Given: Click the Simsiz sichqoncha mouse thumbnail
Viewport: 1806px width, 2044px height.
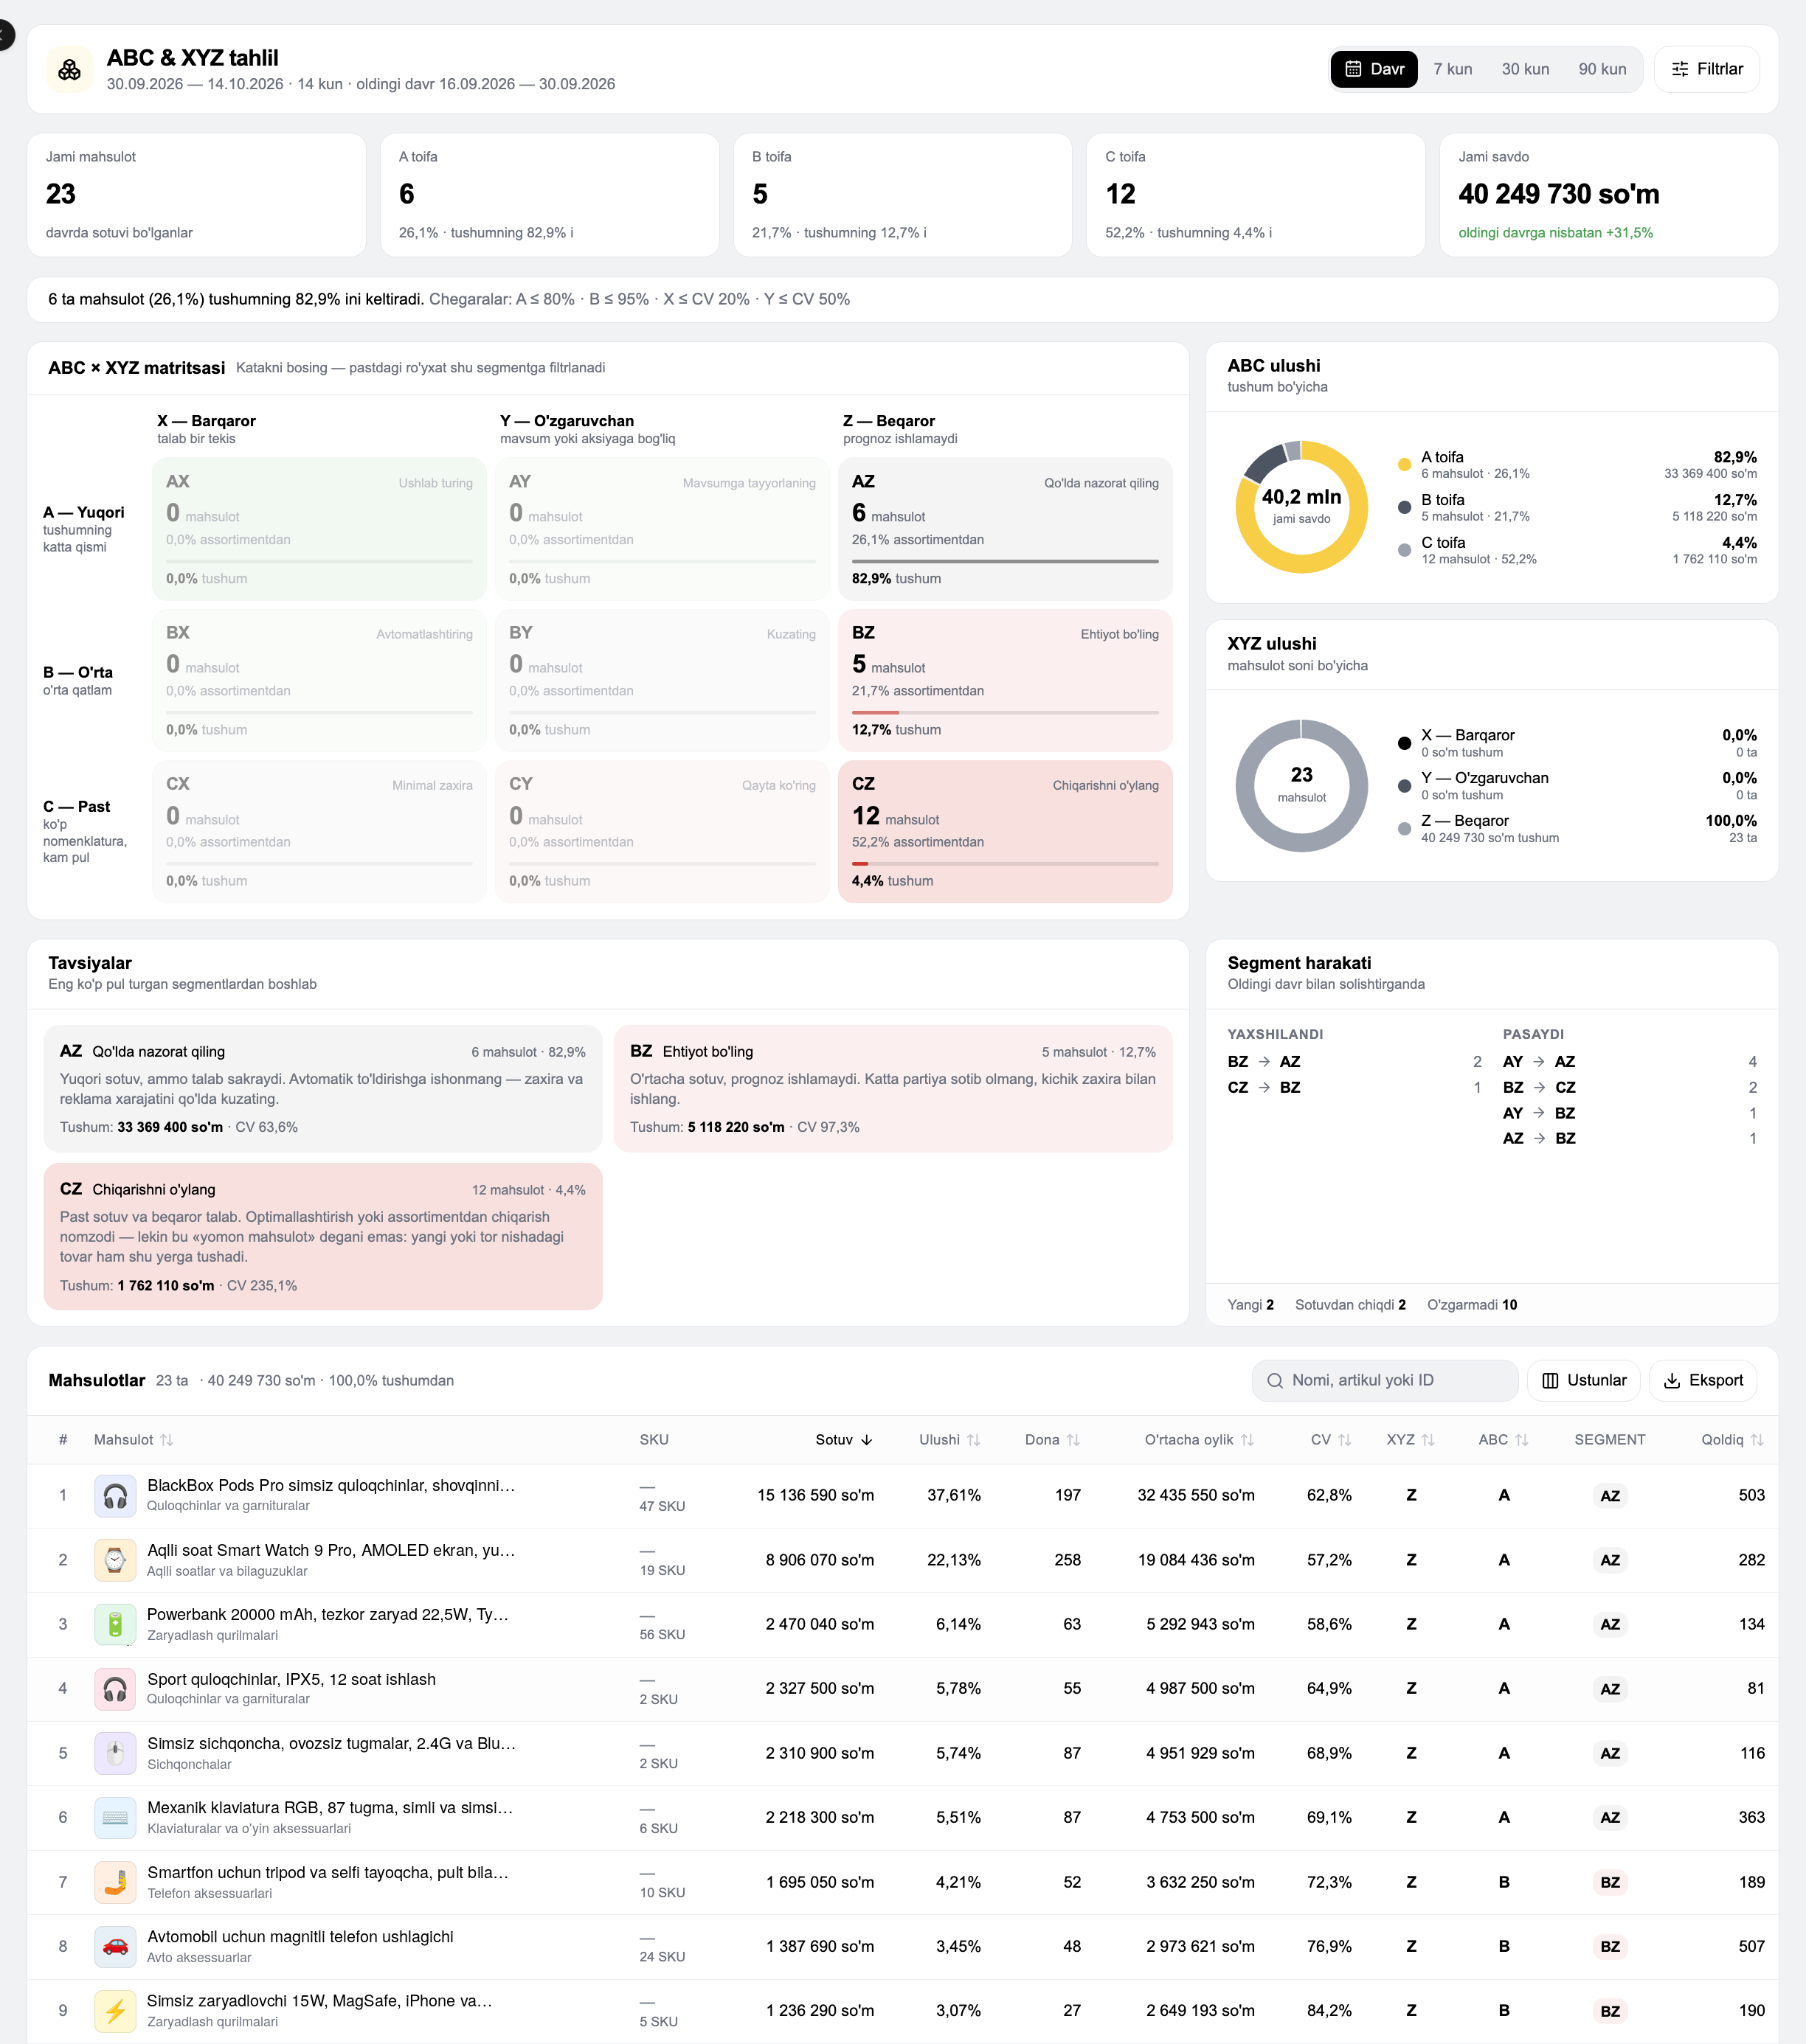Looking at the screenshot, I should 115,1753.
